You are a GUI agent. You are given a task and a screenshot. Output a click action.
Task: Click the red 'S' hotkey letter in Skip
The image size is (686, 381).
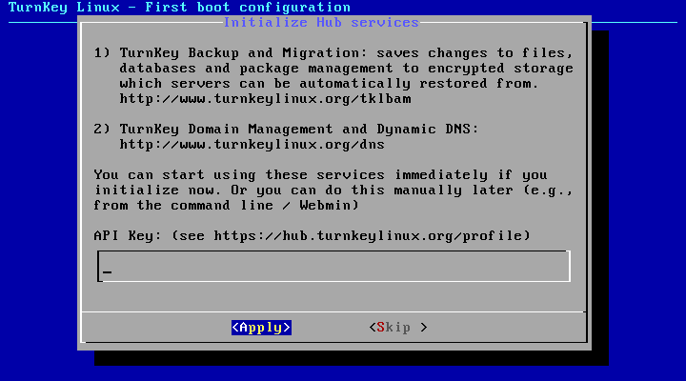tap(381, 328)
